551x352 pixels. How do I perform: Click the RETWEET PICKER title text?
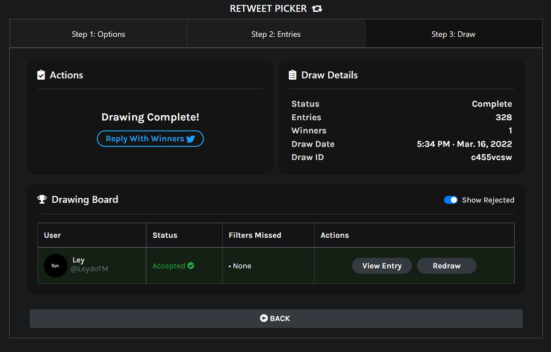click(x=269, y=9)
